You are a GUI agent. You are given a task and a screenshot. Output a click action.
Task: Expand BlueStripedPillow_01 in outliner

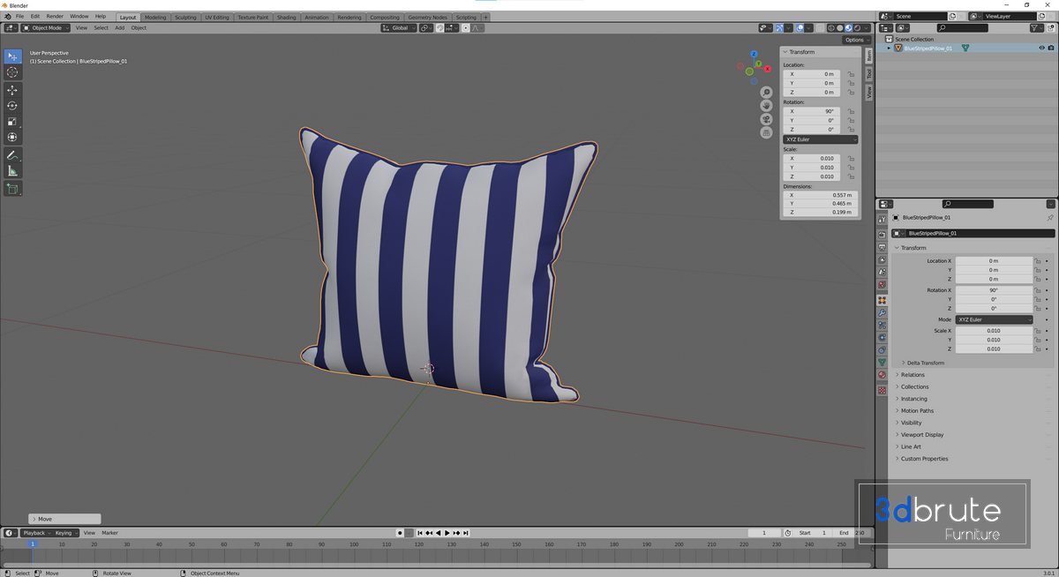[x=889, y=49]
